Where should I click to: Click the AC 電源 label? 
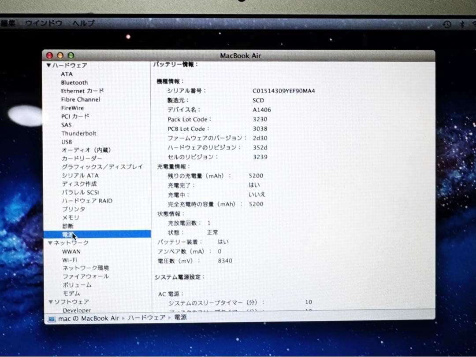coord(171,294)
